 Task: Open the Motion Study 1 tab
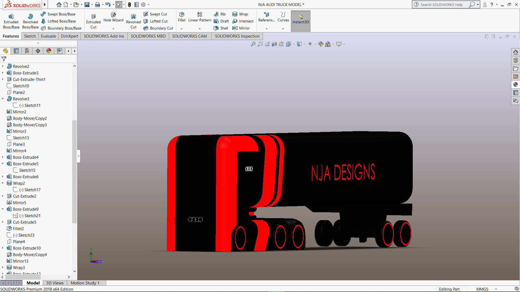[85, 283]
